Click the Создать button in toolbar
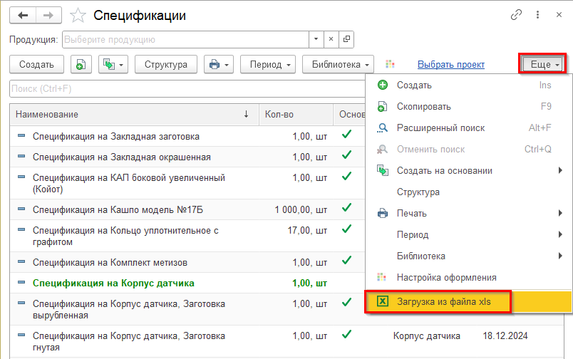This screenshot has height=359, width=573. tap(36, 64)
